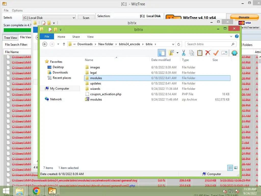Viewport: 261px width, 196px height.
Task: Toggle the navigation pane icon in Explorer toolbar
Action: tap(162, 53)
